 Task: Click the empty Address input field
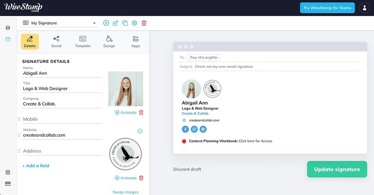tap(62, 151)
